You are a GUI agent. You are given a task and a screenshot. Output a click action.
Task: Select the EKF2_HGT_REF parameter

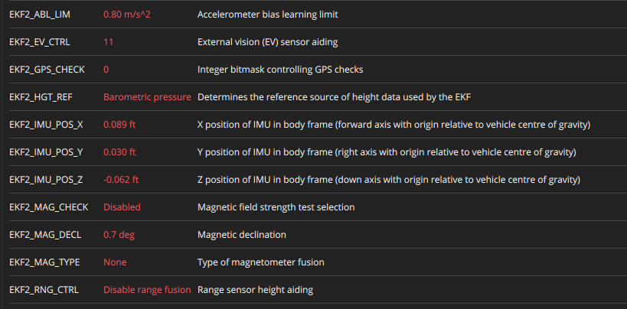41,97
